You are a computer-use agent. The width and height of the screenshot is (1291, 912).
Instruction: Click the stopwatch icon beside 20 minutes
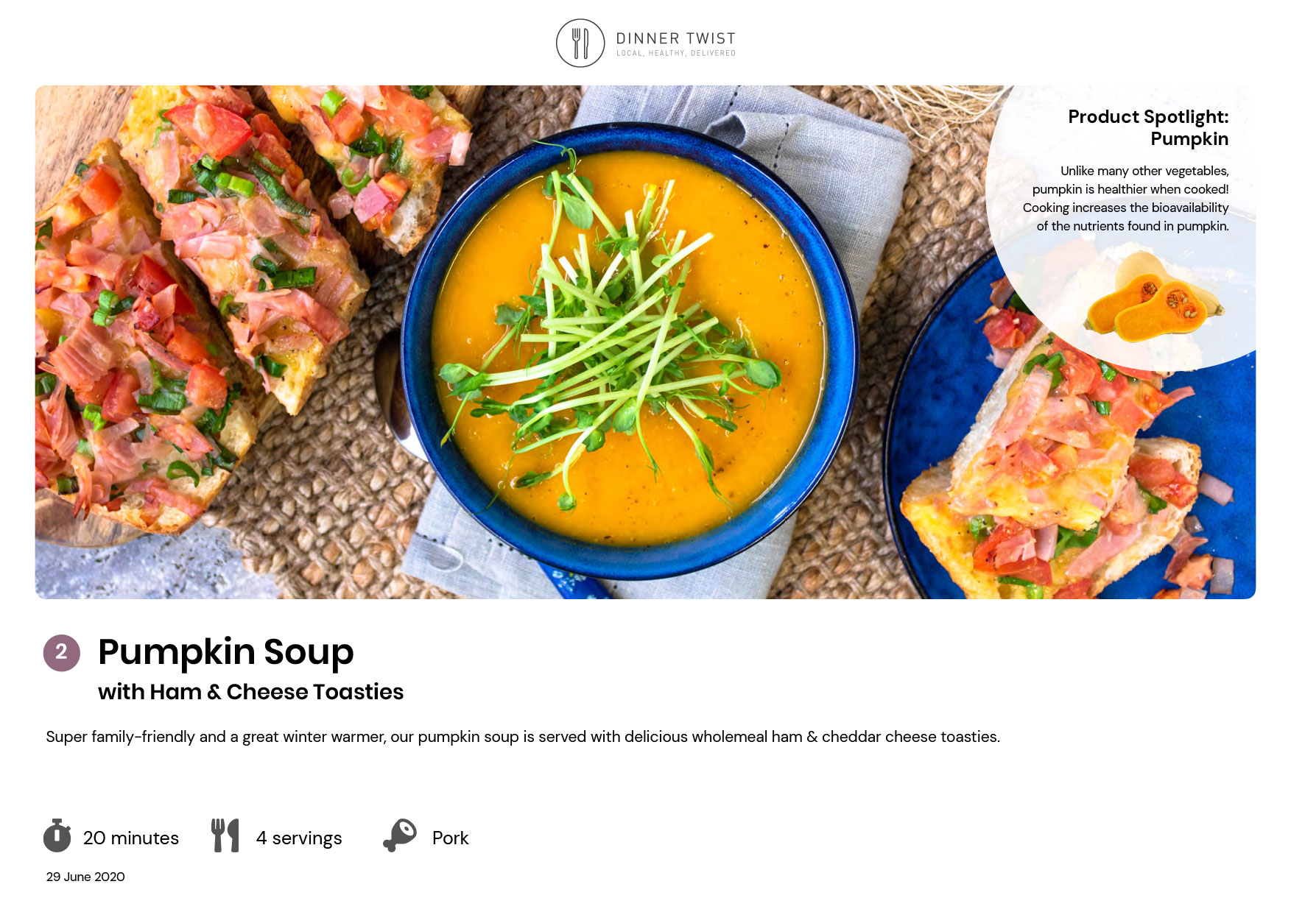(57, 835)
